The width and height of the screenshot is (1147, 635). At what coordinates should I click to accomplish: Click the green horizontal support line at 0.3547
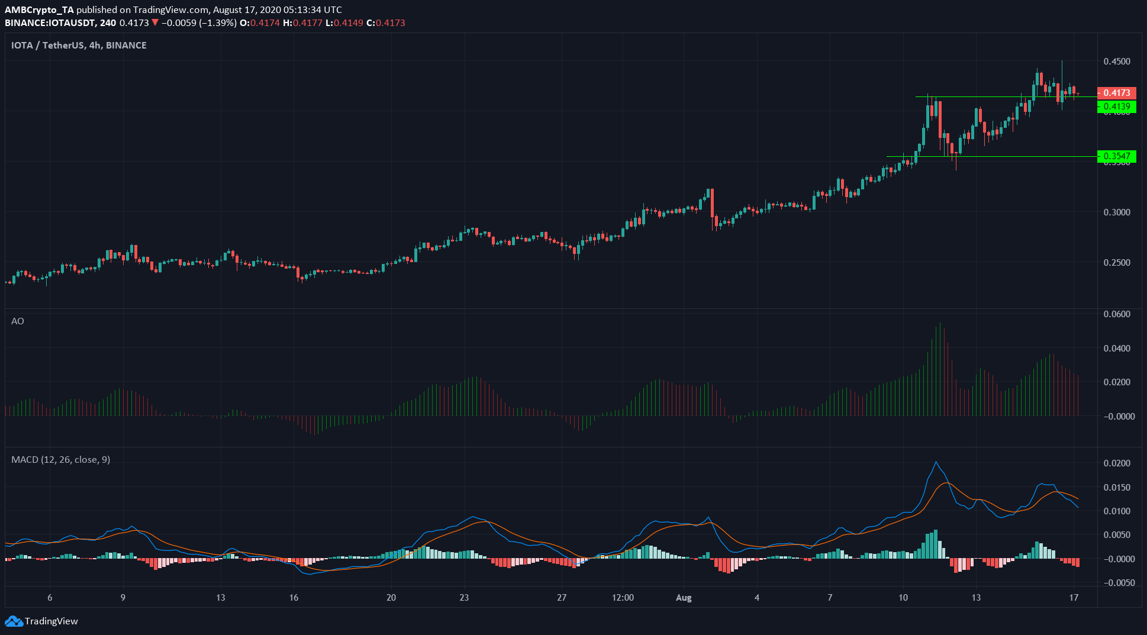[991, 156]
